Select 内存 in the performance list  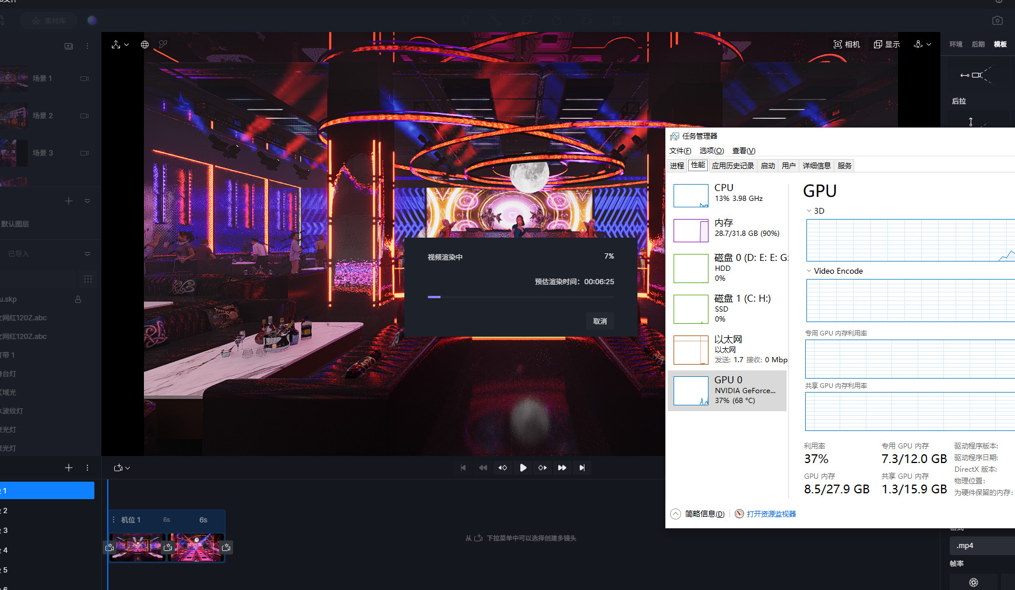click(728, 231)
